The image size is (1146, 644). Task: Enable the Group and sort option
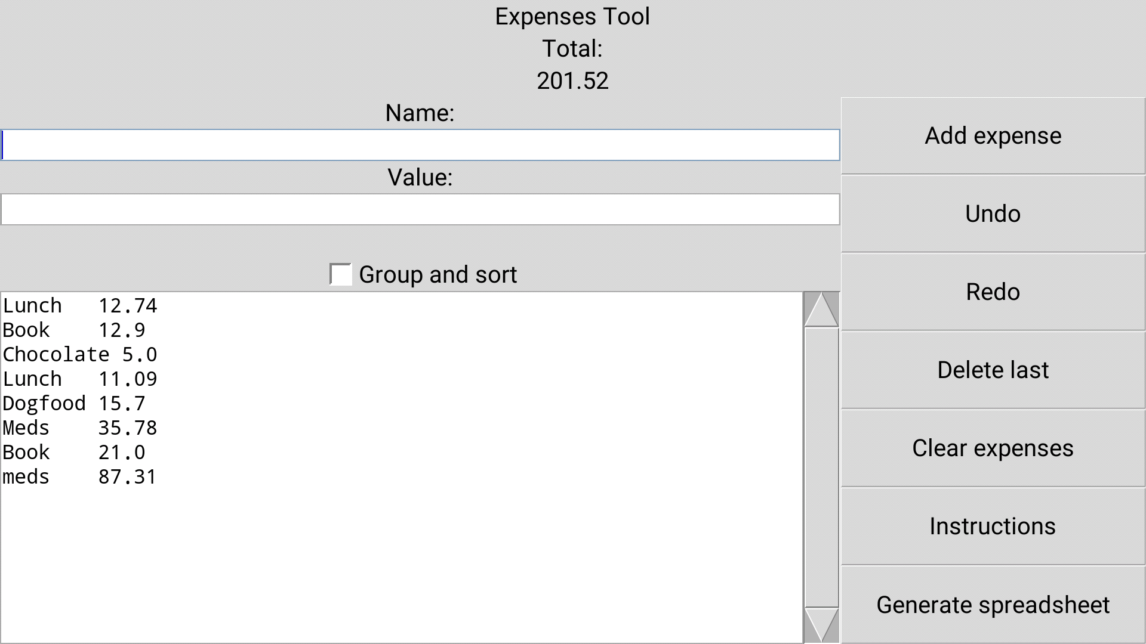click(x=340, y=274)
